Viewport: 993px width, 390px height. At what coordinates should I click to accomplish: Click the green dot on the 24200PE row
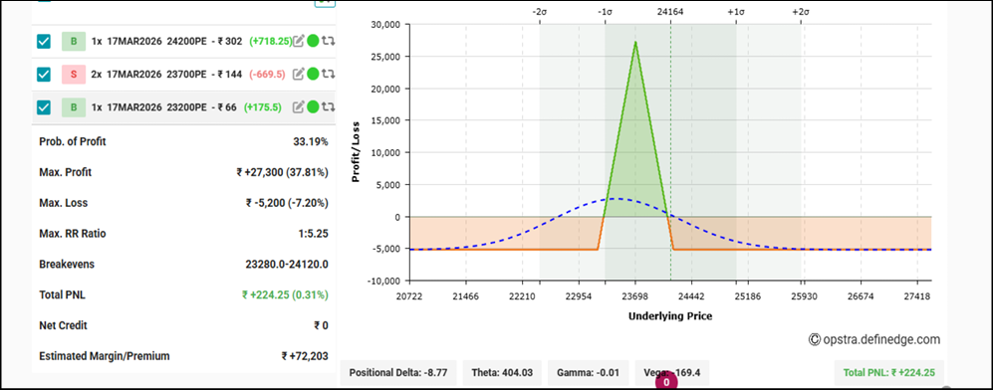pos(313,41)
